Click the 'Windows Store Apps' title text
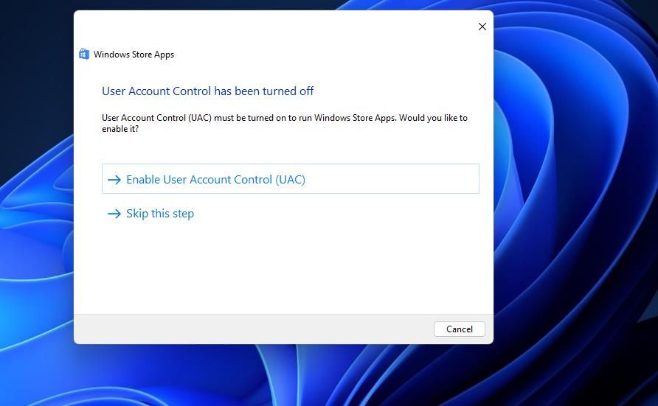The height and width of the screenshot is (406, 658). 134,55
